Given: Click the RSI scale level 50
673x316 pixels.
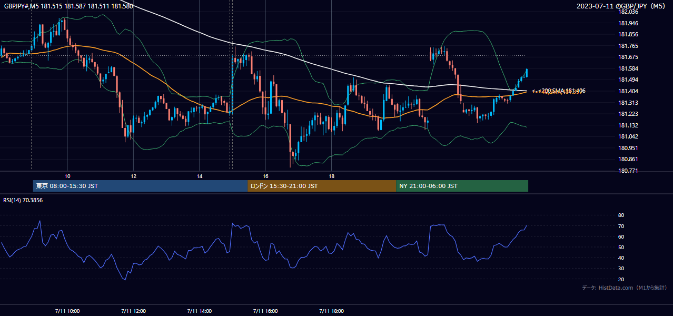Looking at the screenshot, I should coord(621,247).
